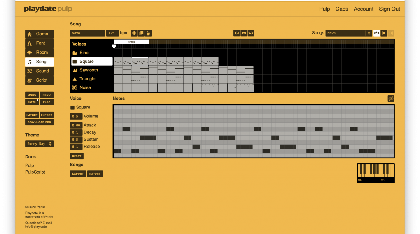Toggle the loop button next to Songs
Screen dimensions: 420x234
pyautogui.click(x=376, y=33)
